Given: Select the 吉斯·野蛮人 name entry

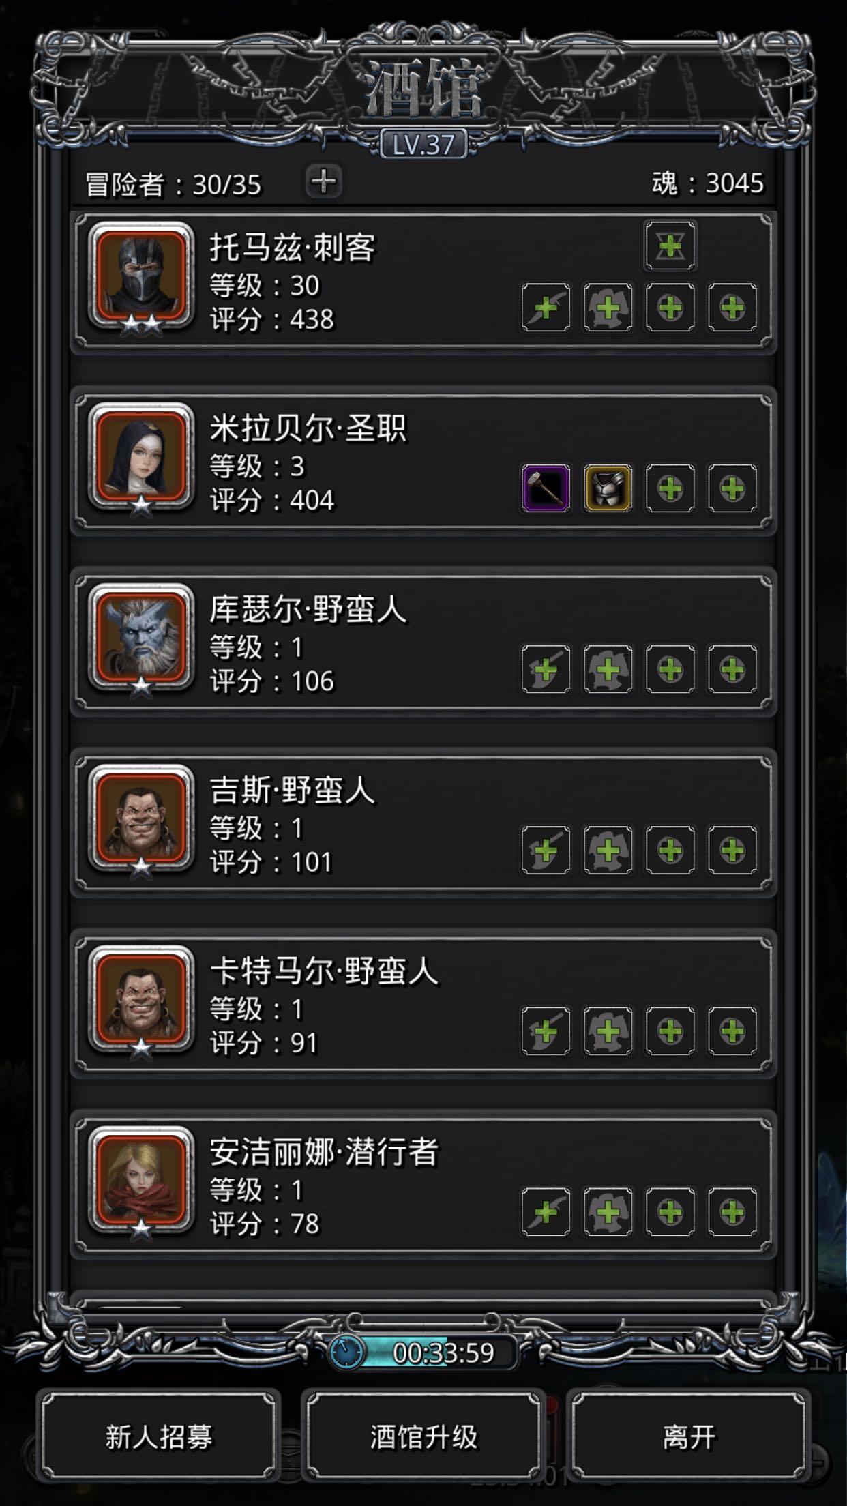Looking at the screenshot, I should pos(293,791).
